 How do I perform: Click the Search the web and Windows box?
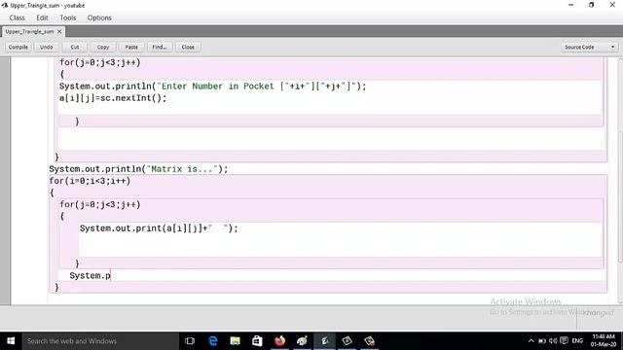(100, 341)
